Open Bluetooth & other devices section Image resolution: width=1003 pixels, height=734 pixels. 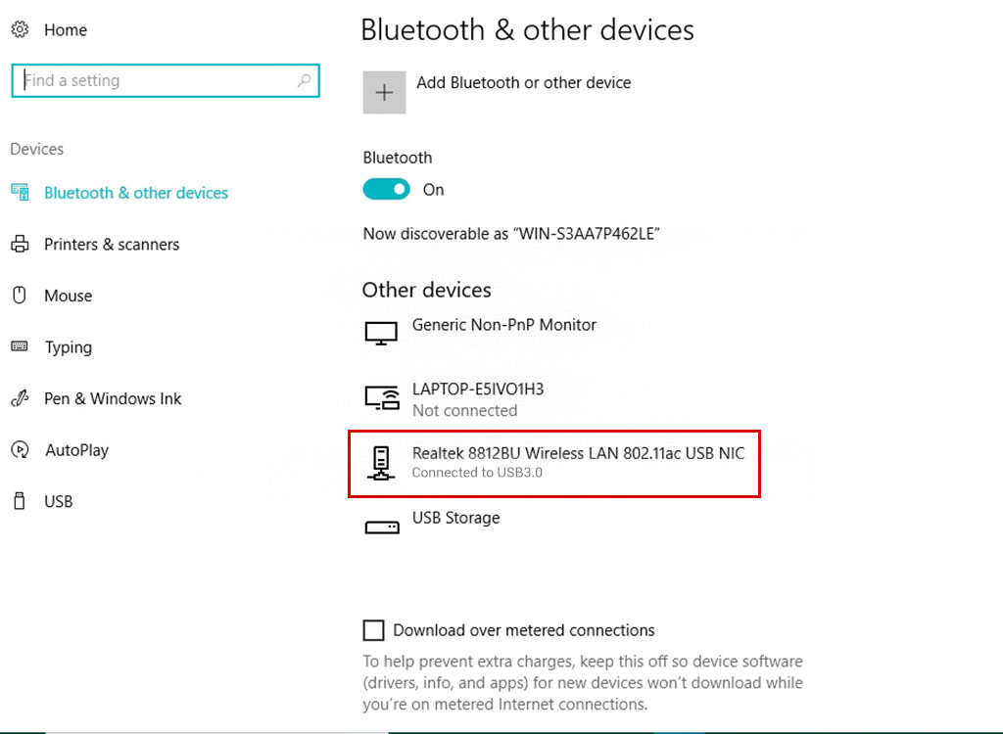[x=135, y=193]
